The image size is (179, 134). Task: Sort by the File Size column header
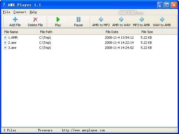click(x=151, y=32)
